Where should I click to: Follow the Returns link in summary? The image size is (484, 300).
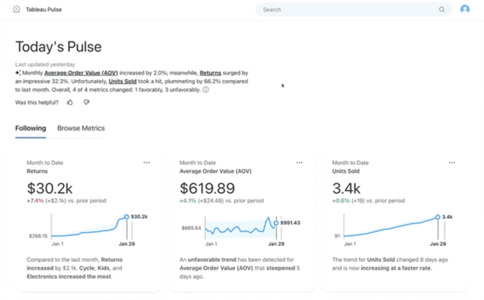point(210,73)
